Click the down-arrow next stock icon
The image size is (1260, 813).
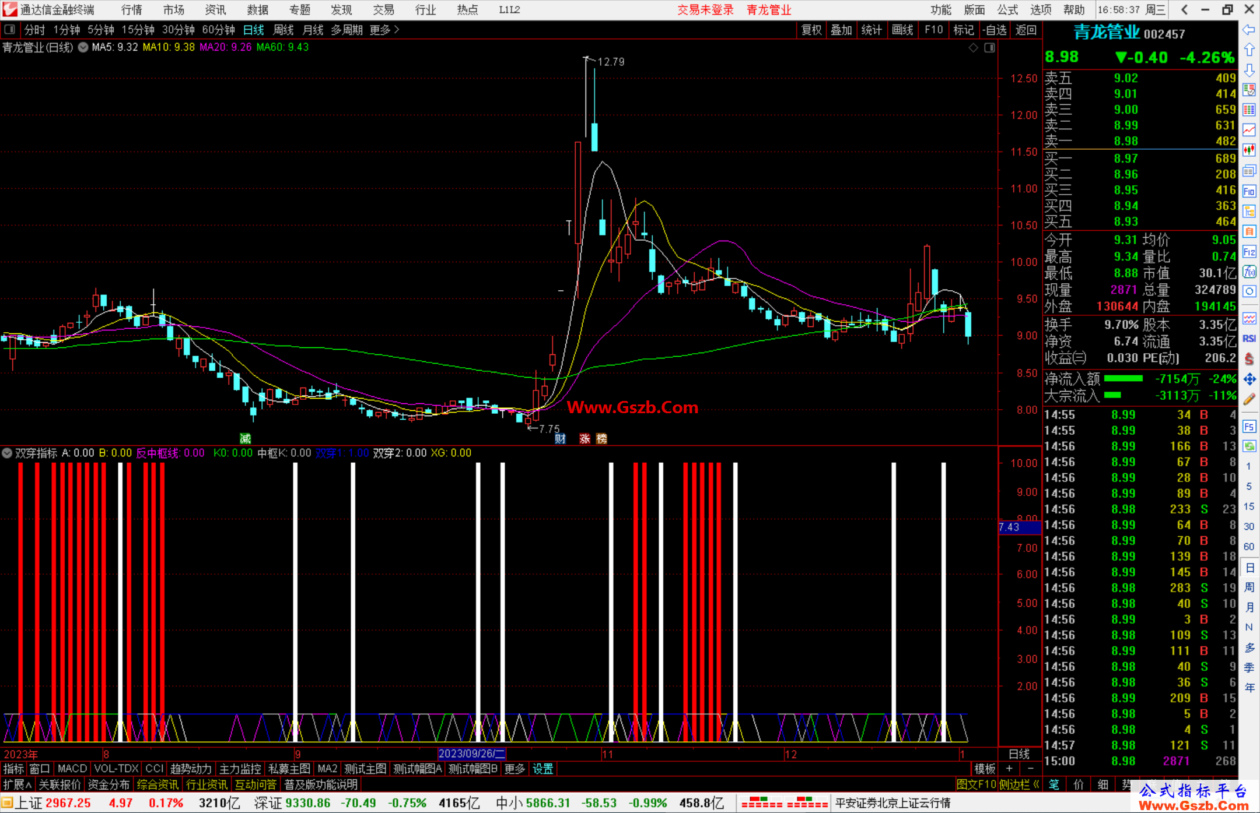1249,70
